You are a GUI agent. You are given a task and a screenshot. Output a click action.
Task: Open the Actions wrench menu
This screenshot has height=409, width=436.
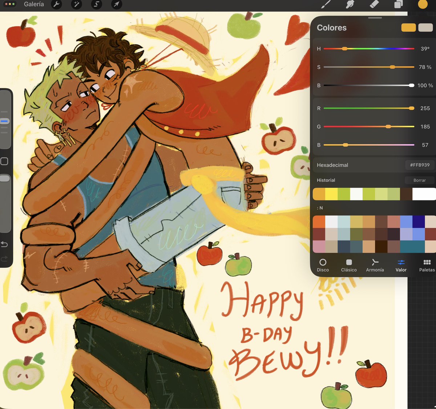[x=56, y=4]
